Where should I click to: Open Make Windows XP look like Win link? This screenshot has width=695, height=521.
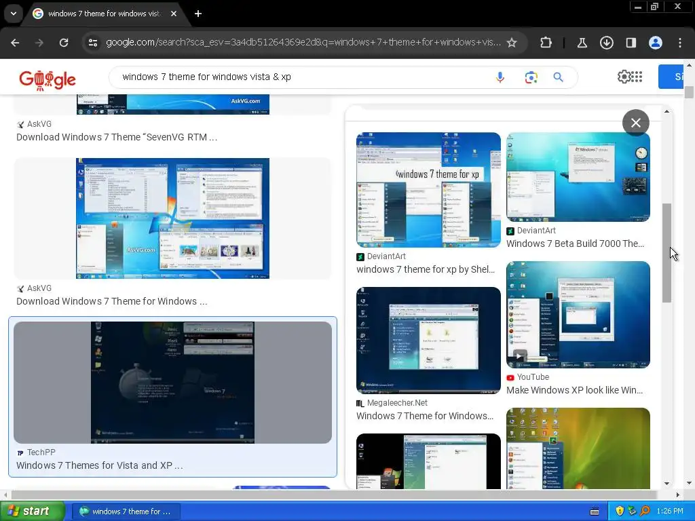click(x=574, y=390)
